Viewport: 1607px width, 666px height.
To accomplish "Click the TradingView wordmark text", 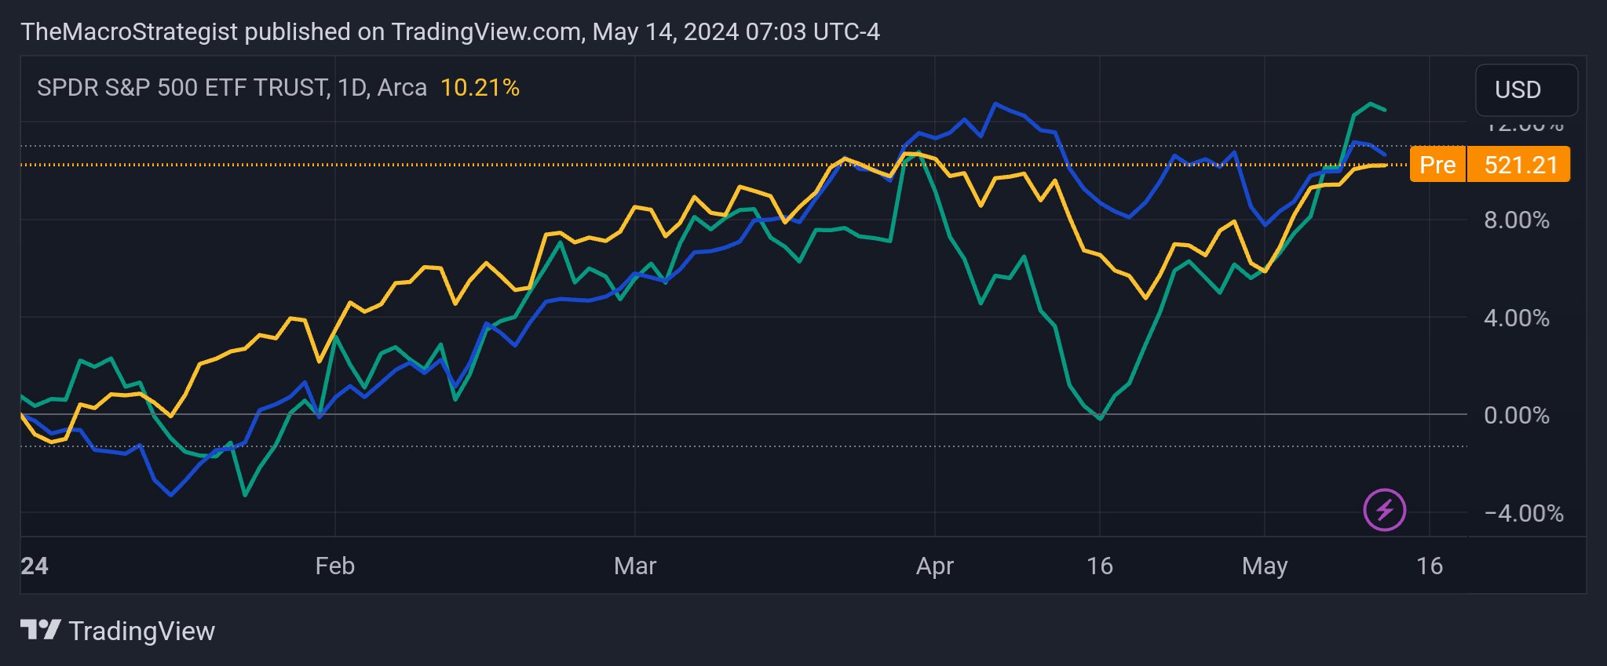I will pos(141,631).
